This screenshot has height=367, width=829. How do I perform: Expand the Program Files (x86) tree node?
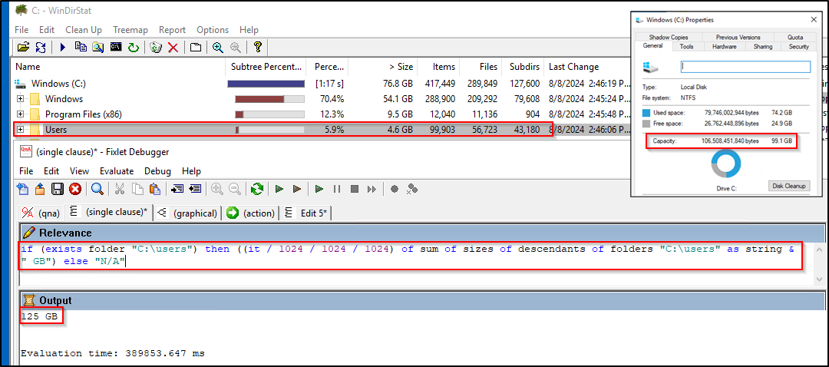coord(21,114)
